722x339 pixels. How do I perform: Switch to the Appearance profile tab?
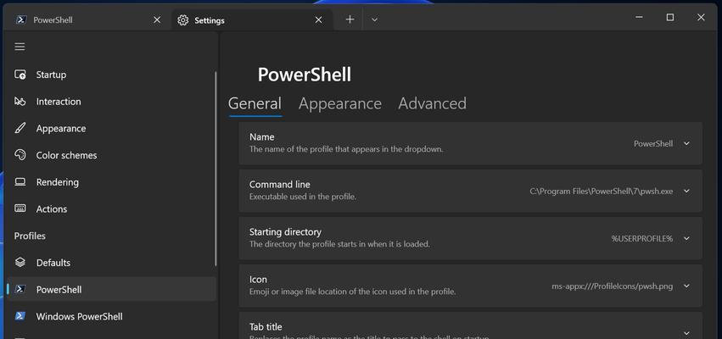340,103
